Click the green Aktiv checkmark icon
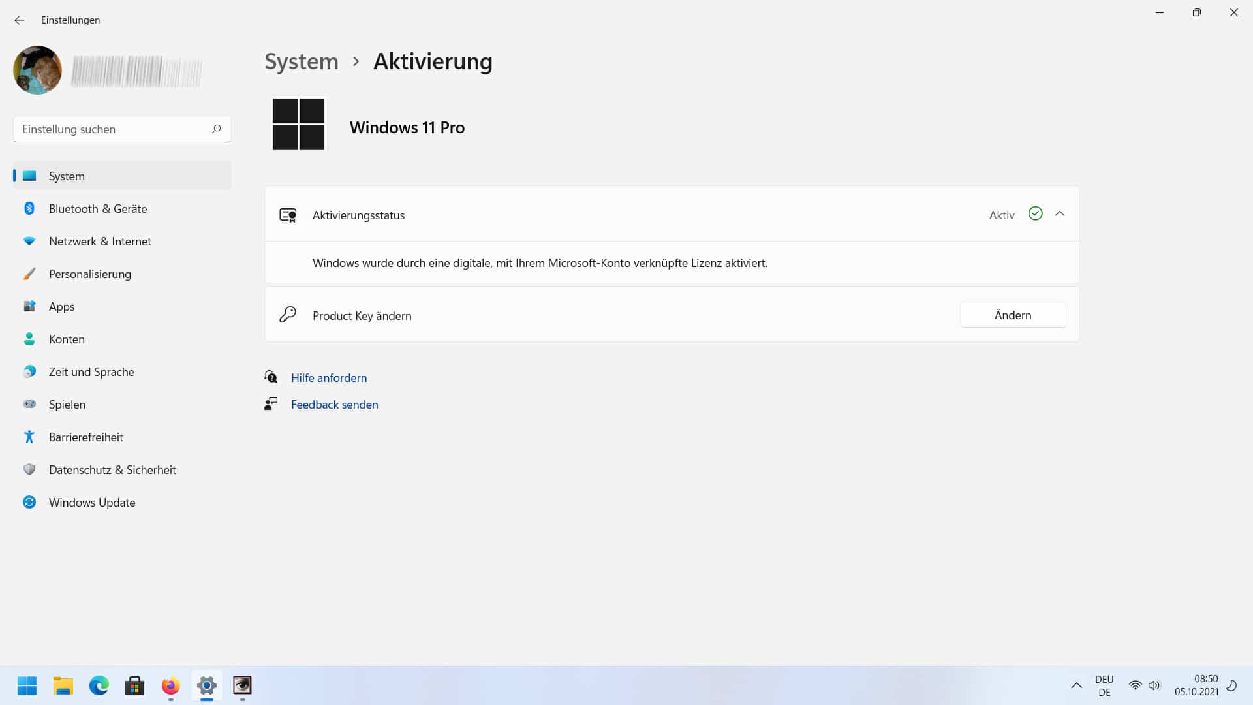This screenshot has height=705, width=1253. pyautogui.click(x=1035, y=213)
